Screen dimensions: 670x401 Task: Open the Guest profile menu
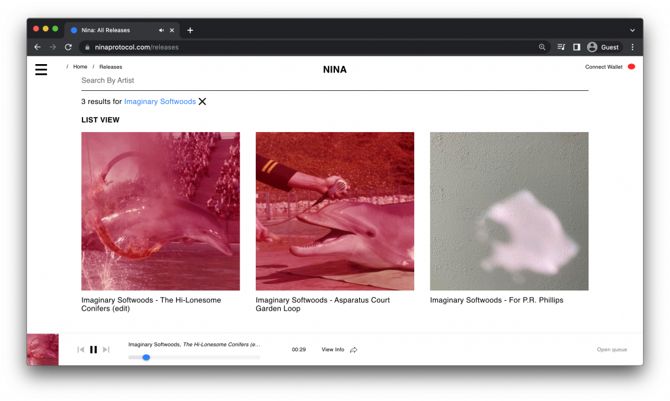[603, 47]
